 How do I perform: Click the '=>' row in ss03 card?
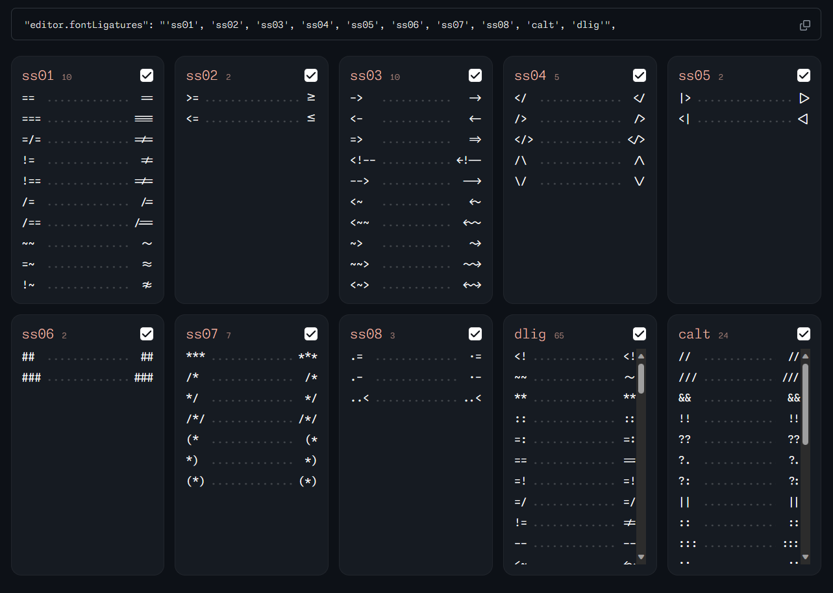(416, 140)
